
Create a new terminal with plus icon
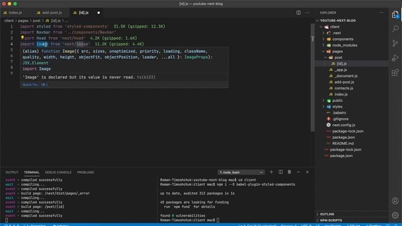pyautogui.click(x=271, y=172)
